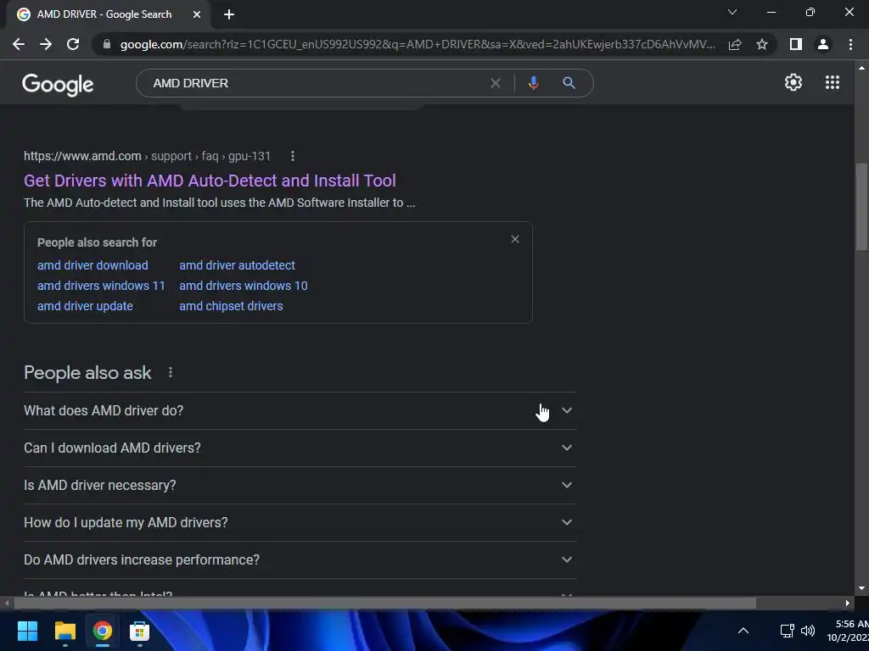
Task: Clear the search box text
Action: [496, 83]
